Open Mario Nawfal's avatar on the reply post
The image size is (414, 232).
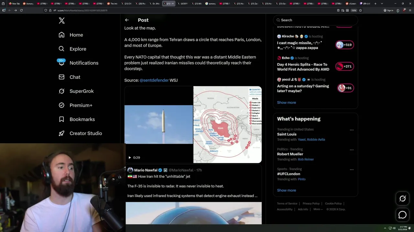click(x=130, y=170)
